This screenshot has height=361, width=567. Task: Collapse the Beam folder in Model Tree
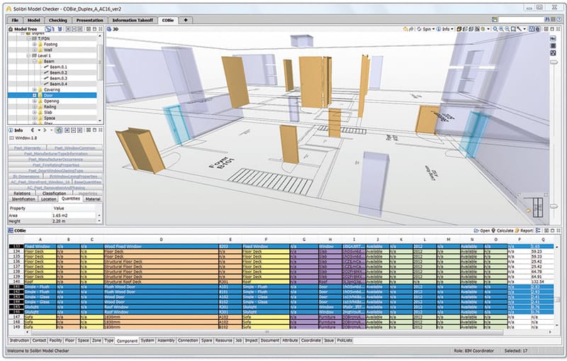point(34,62)
